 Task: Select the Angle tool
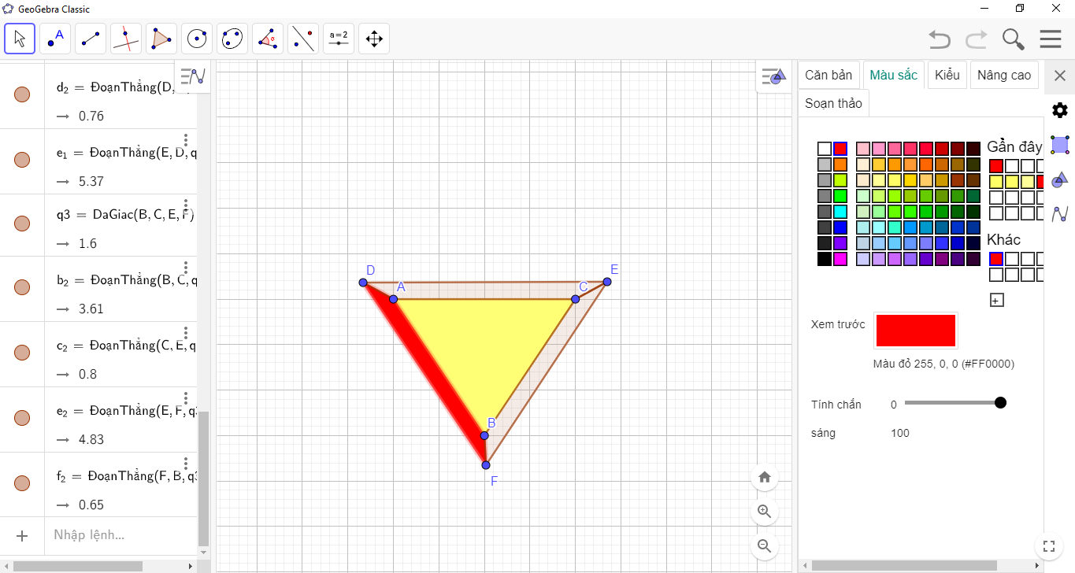coord(268,39)
